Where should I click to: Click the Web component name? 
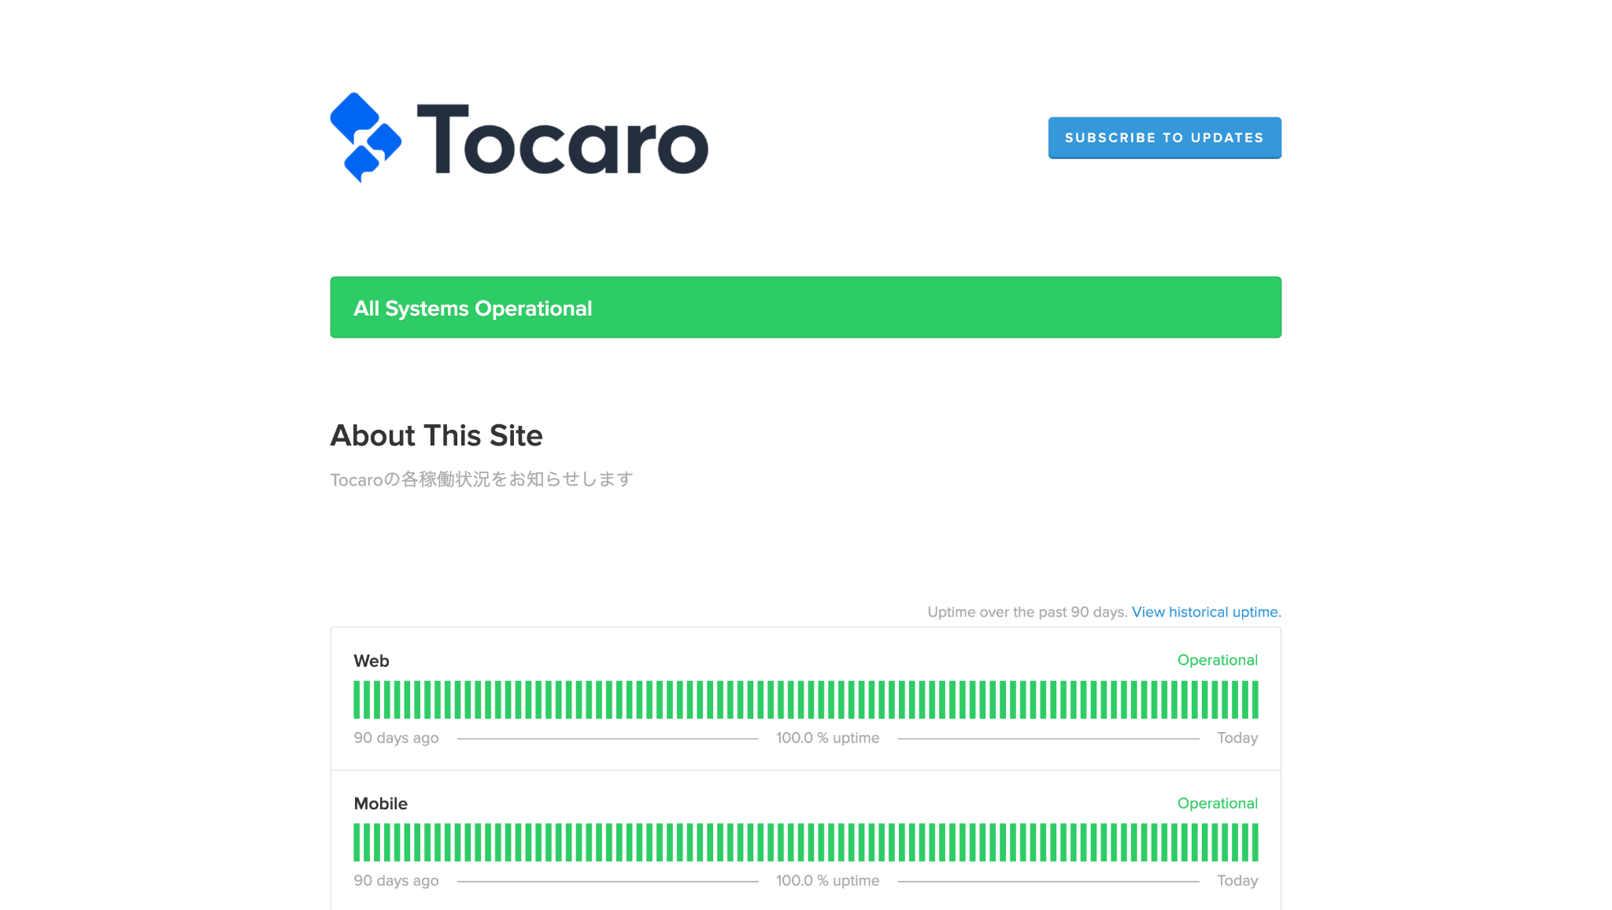[371, 660]
